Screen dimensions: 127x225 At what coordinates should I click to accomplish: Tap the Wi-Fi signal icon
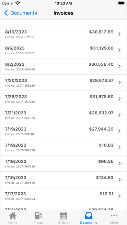(x=18, y=3)
